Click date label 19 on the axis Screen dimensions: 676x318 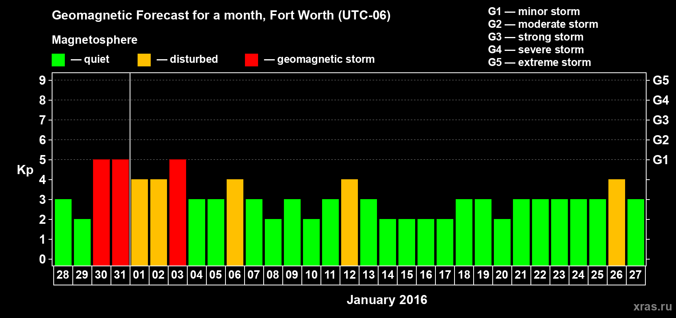[483, 275]
